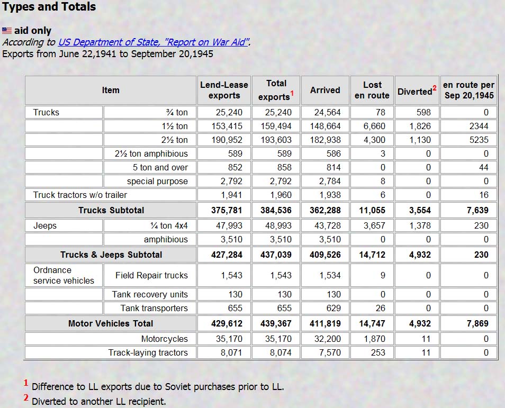Select 'Truck tractors w/o trailer' row label
The width and height of the screenshot is (505, 408).
[80, 195]
